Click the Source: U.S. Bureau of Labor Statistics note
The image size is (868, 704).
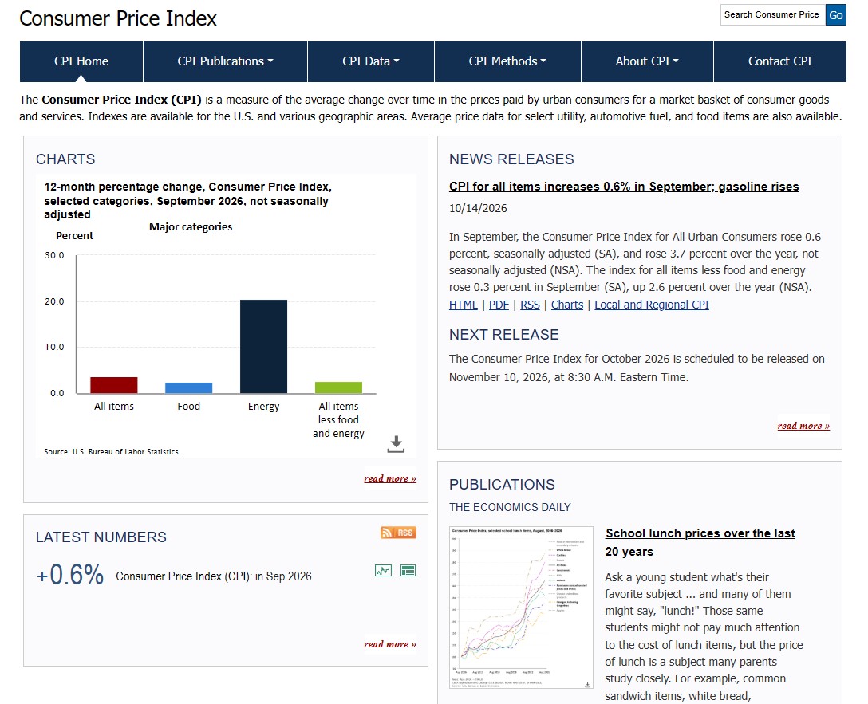pyautogui.click(x=112, y=452)
